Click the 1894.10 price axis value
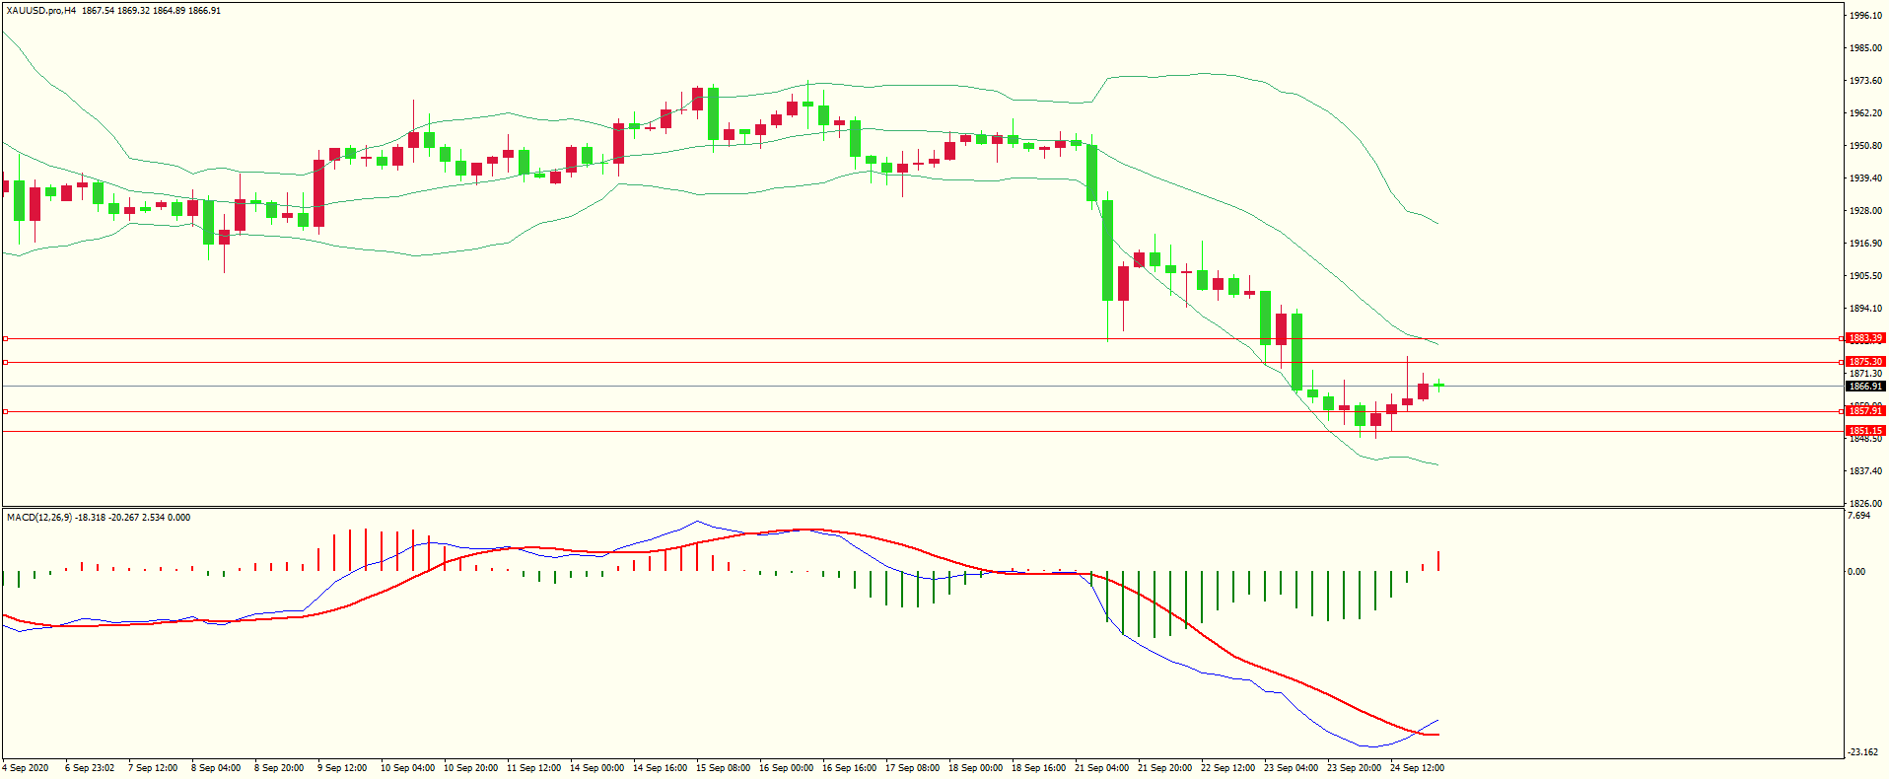Screen dimensions: 1889x779 1866,309
